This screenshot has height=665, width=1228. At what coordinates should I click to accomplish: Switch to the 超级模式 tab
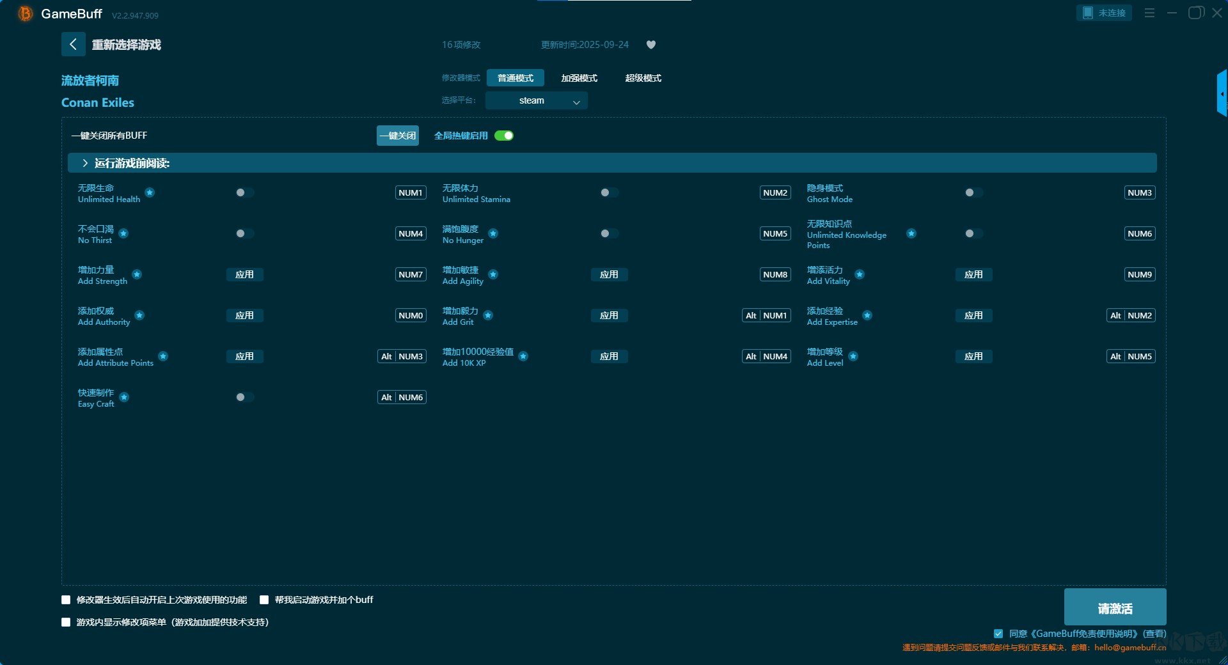click(x=643, y=78)
